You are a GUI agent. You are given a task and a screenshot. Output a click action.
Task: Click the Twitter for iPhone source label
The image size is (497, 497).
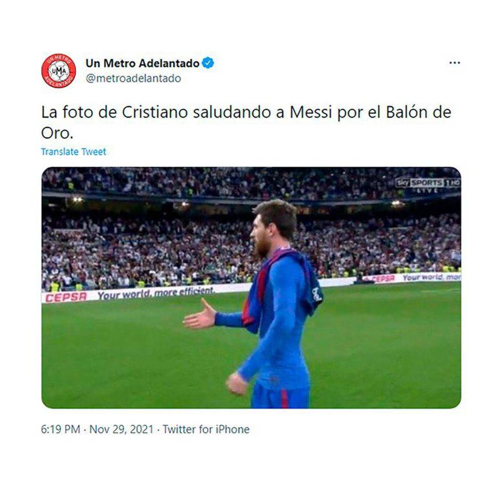click(206, 429)
